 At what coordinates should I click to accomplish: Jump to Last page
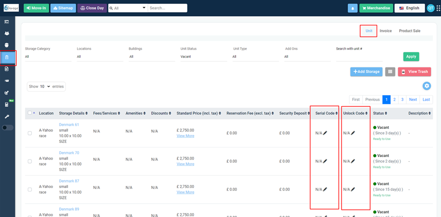point(426,99)
